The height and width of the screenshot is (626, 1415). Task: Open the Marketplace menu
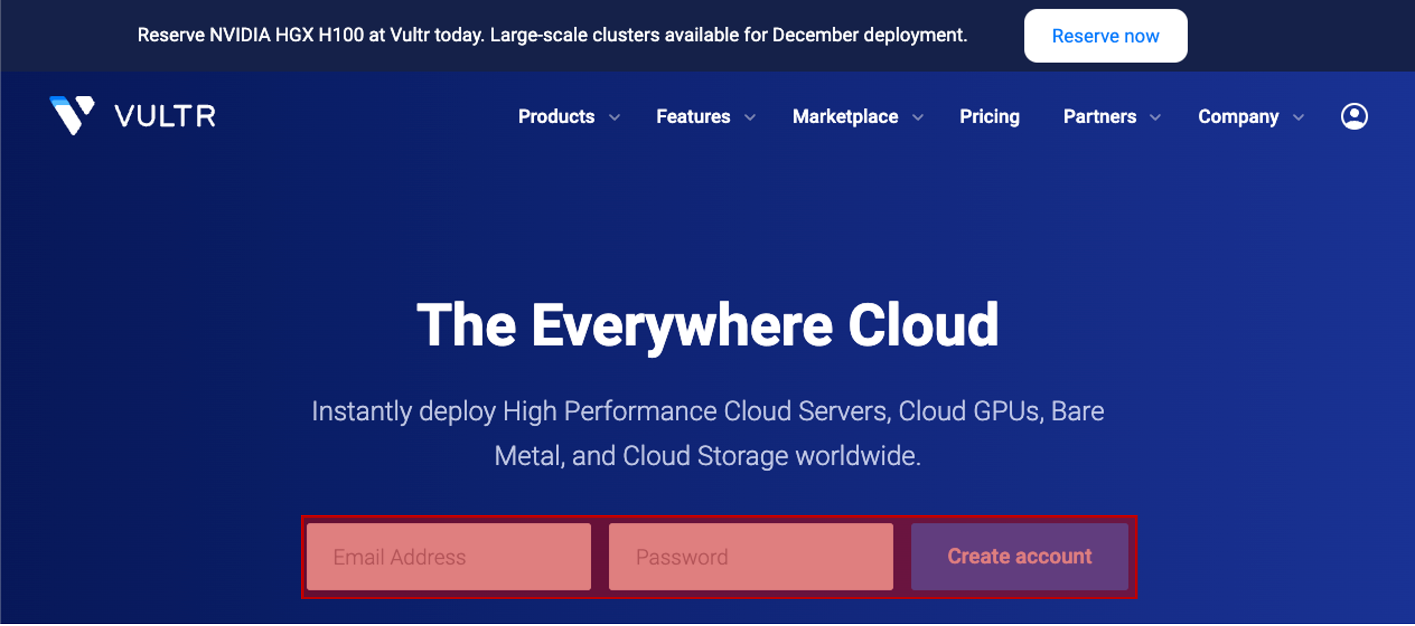[845, 116]
